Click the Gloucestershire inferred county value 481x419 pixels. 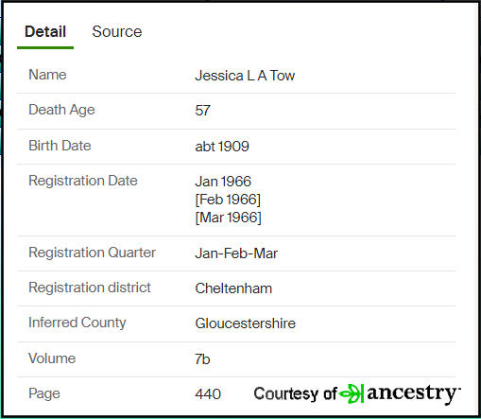[245, 323]
